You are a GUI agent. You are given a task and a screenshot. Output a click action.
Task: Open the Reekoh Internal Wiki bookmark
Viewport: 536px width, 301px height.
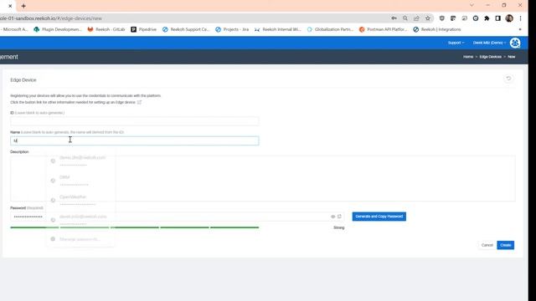(x=278, y=30)
